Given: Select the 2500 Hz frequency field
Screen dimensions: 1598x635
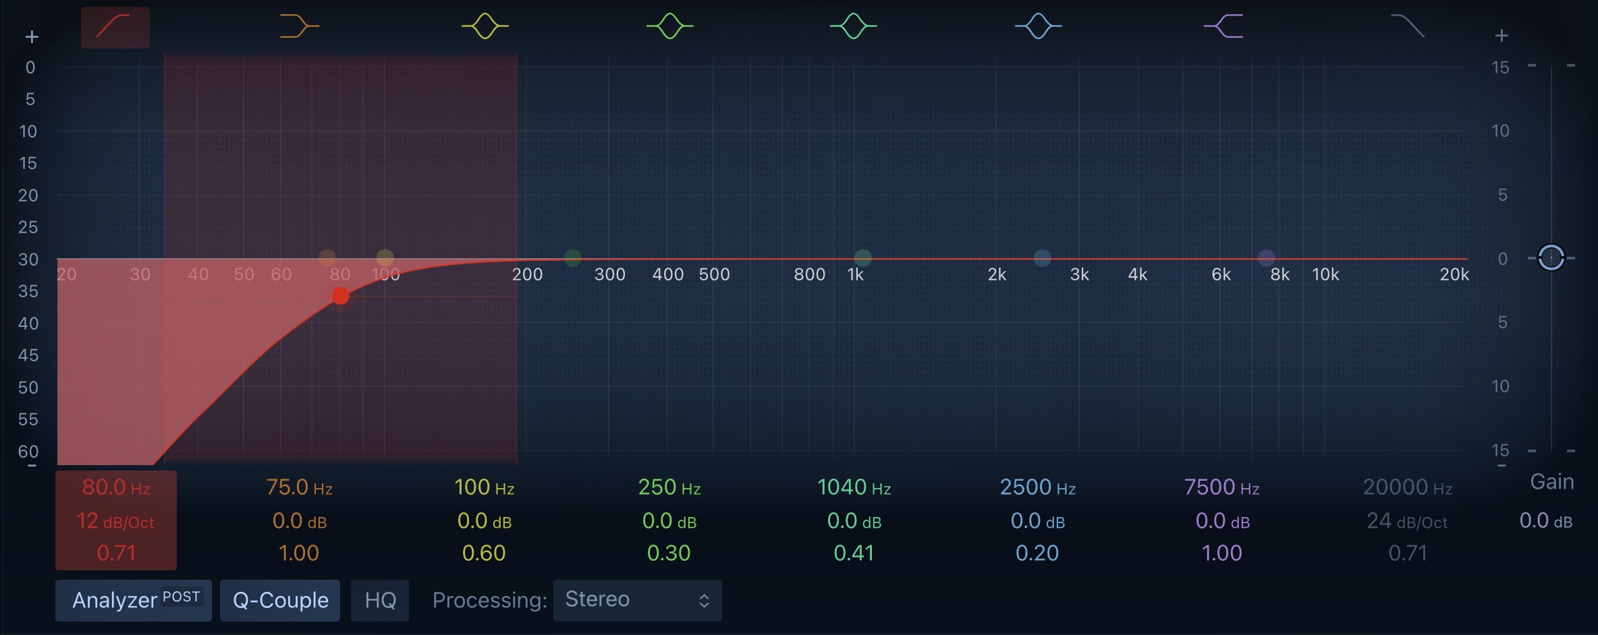Looking at the screenshot, I should tap(1038, 487).
